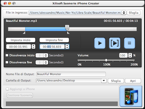Start ringtone conversion with the iPhone music icon

pos(131,96)
